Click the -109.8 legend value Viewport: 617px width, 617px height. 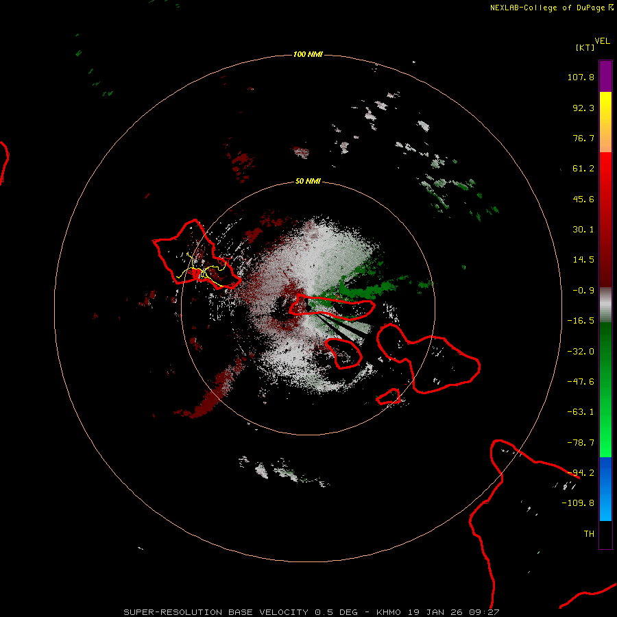coord(578,503)
